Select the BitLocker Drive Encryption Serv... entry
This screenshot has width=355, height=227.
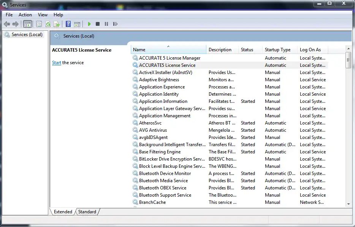pos(172,159)
